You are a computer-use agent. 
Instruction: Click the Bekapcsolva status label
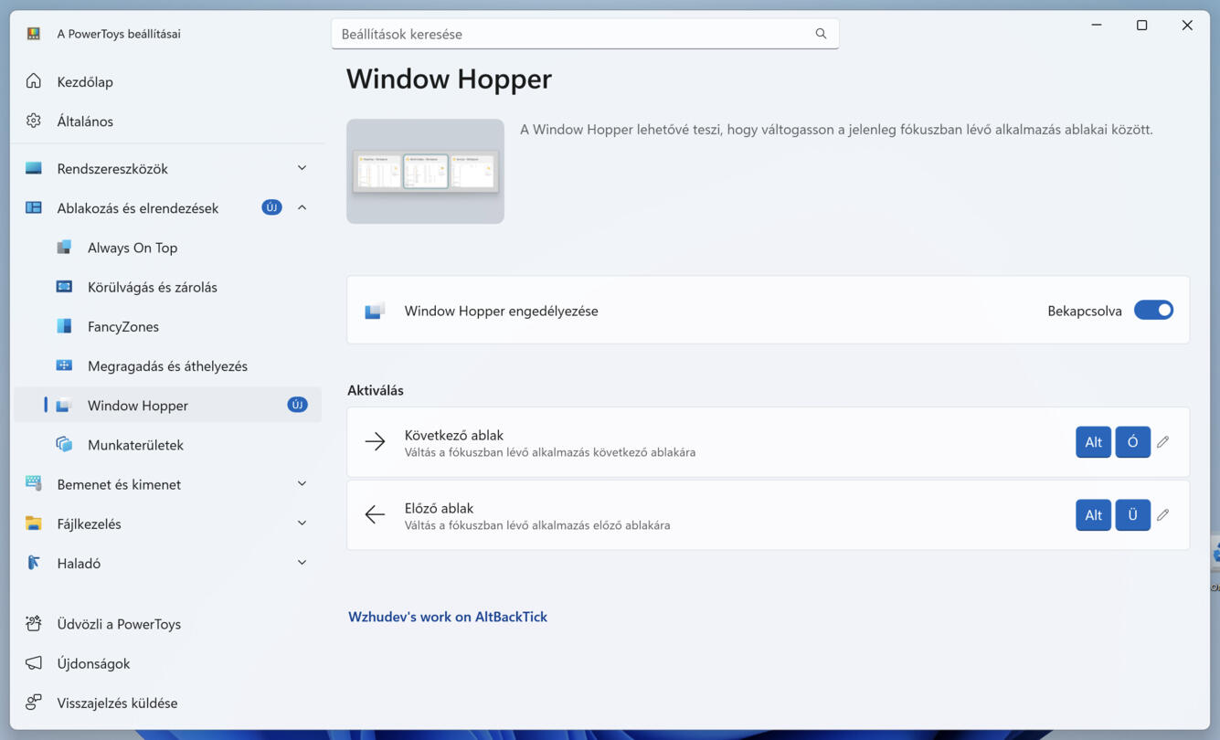point(1085,311)
